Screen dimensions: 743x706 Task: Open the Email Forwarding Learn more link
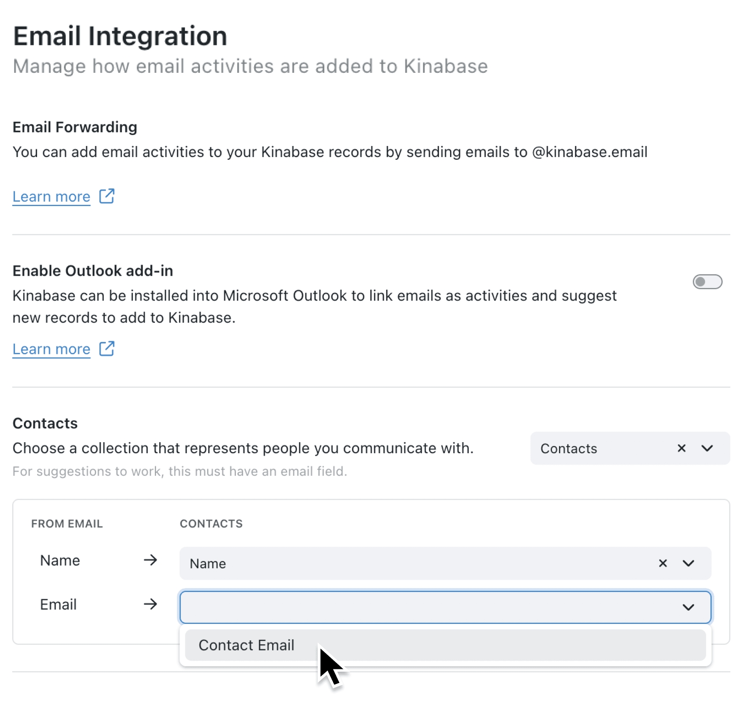point(51,196)
